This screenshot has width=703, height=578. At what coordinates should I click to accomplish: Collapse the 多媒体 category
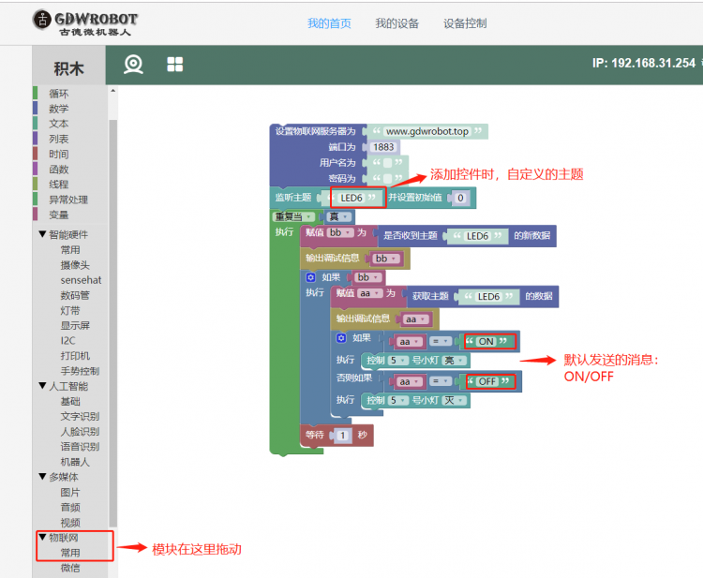click(42, 476)
